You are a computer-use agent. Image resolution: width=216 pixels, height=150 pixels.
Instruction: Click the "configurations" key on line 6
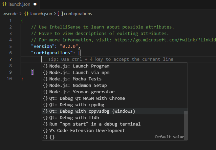pyautogui.click(x=52, y=53)
